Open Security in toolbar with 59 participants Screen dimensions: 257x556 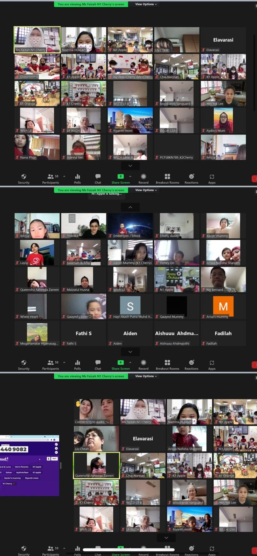[x=24, y=550]
